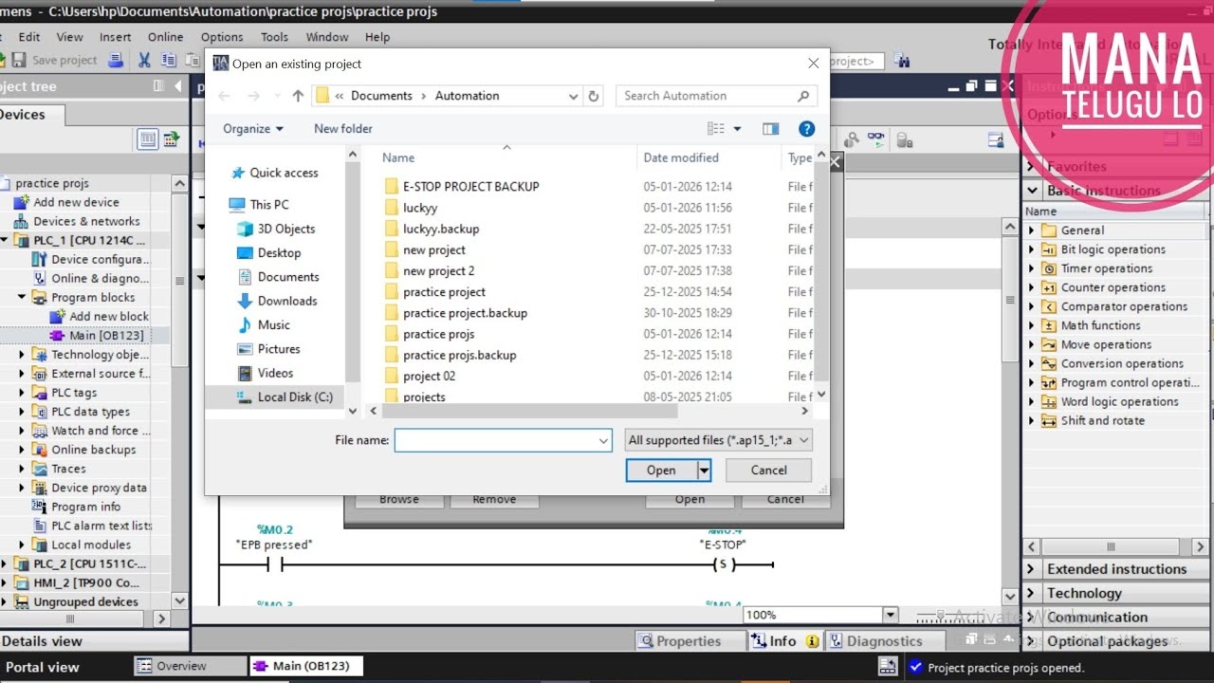This screenshot has height=683, width=1214.
Task: Click the Open button in file dialog
Action: tap(661, 470)
